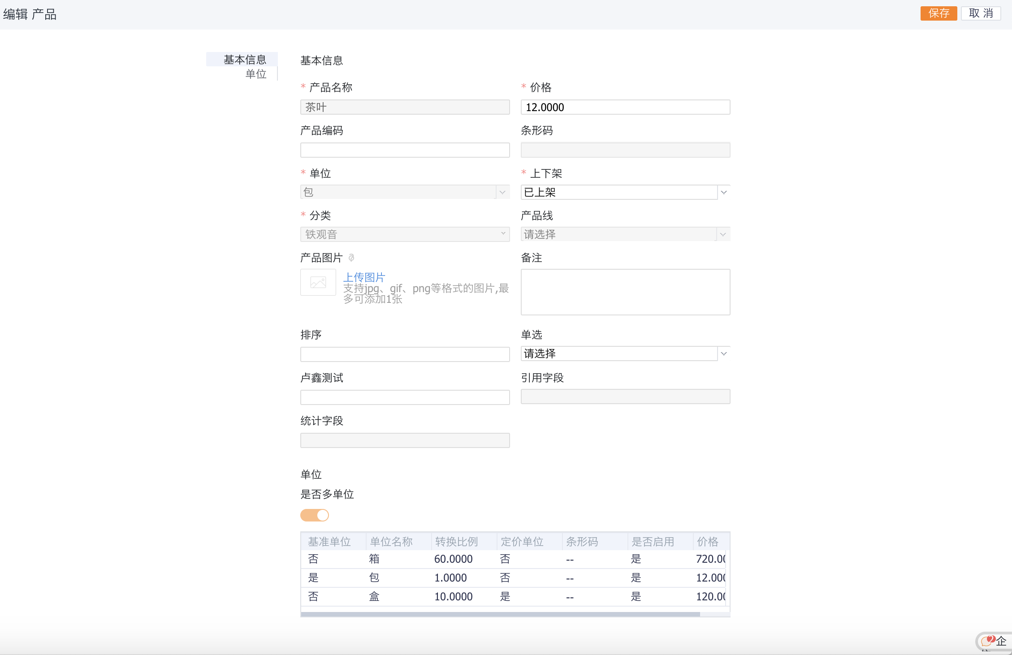Click the 产品名称 field showing 茶叶
The image size is (1012, 655).
pyautogui.click(x=405, y=107)
